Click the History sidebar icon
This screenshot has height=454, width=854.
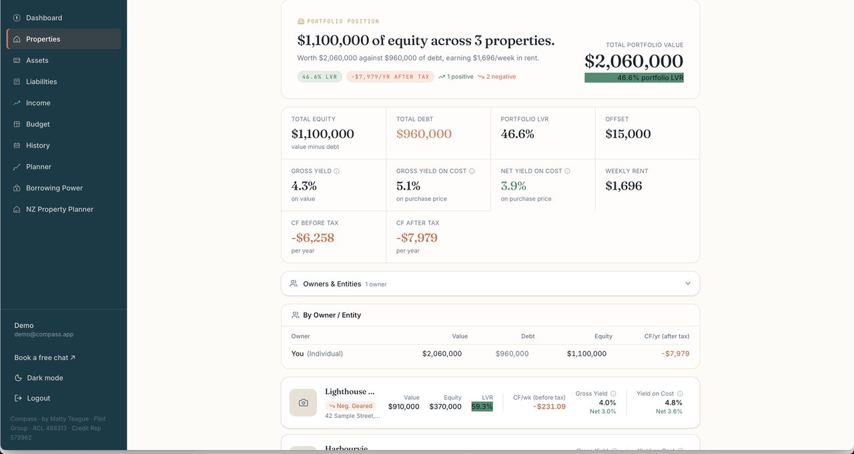17,146
